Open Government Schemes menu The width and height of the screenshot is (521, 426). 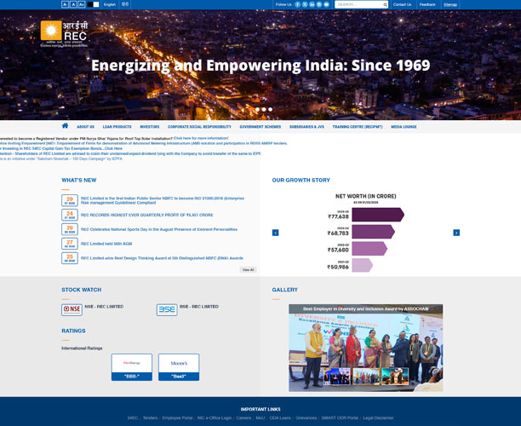click(x=260, y=127)
